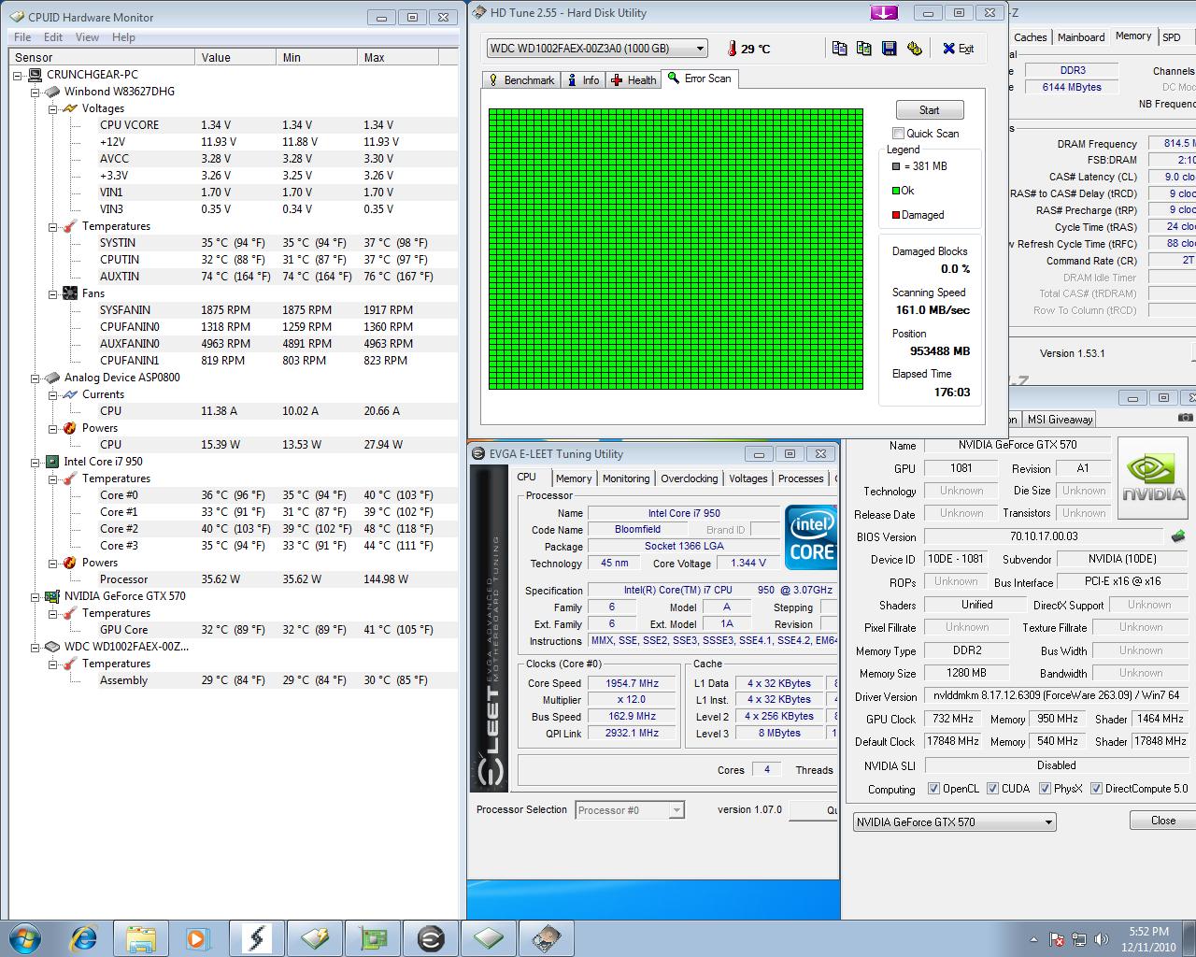Screen dimensions: 1196x957
Task: Click the HD Tune options tools icon
Action: click(x=914, y=49)
